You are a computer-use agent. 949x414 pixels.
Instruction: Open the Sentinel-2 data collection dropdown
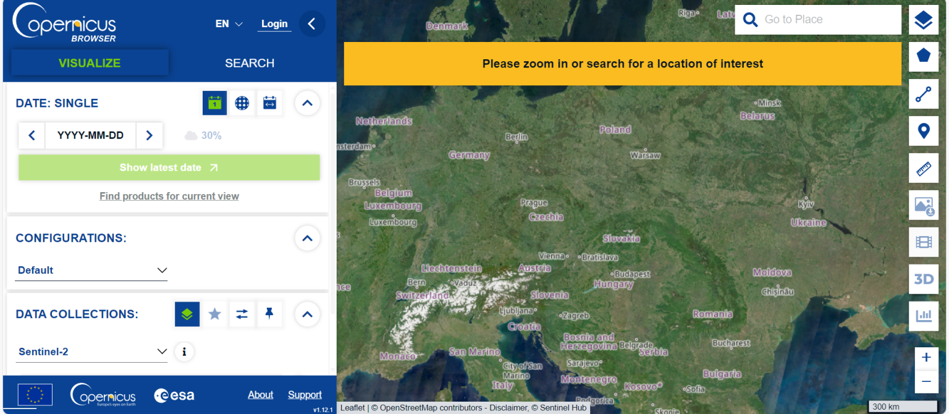point(92,352)
